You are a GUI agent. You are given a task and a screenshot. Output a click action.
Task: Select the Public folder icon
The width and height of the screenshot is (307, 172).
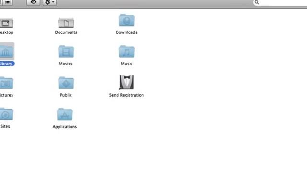pyautogui.click(x=66, y=83)
